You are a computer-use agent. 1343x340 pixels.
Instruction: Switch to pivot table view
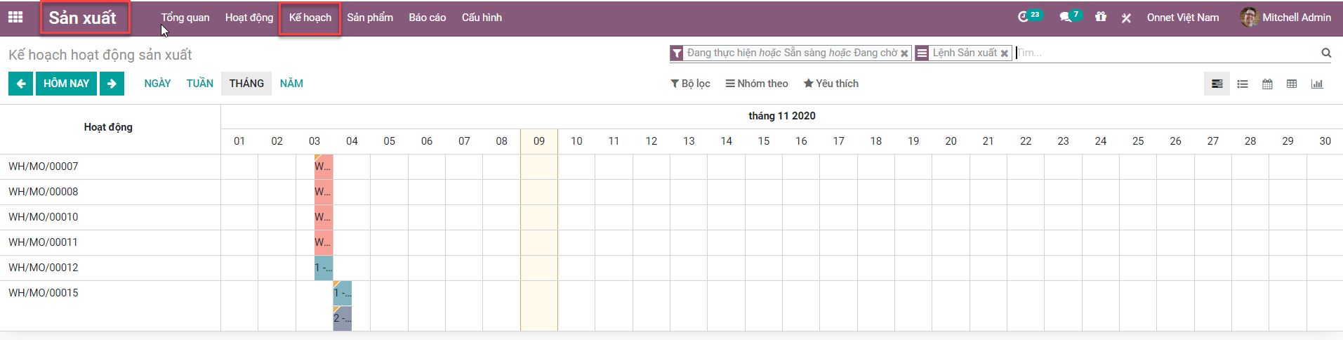1292,84
